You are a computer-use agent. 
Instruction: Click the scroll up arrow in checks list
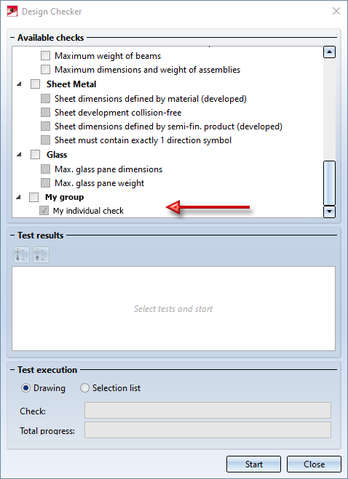click(329, 52)
